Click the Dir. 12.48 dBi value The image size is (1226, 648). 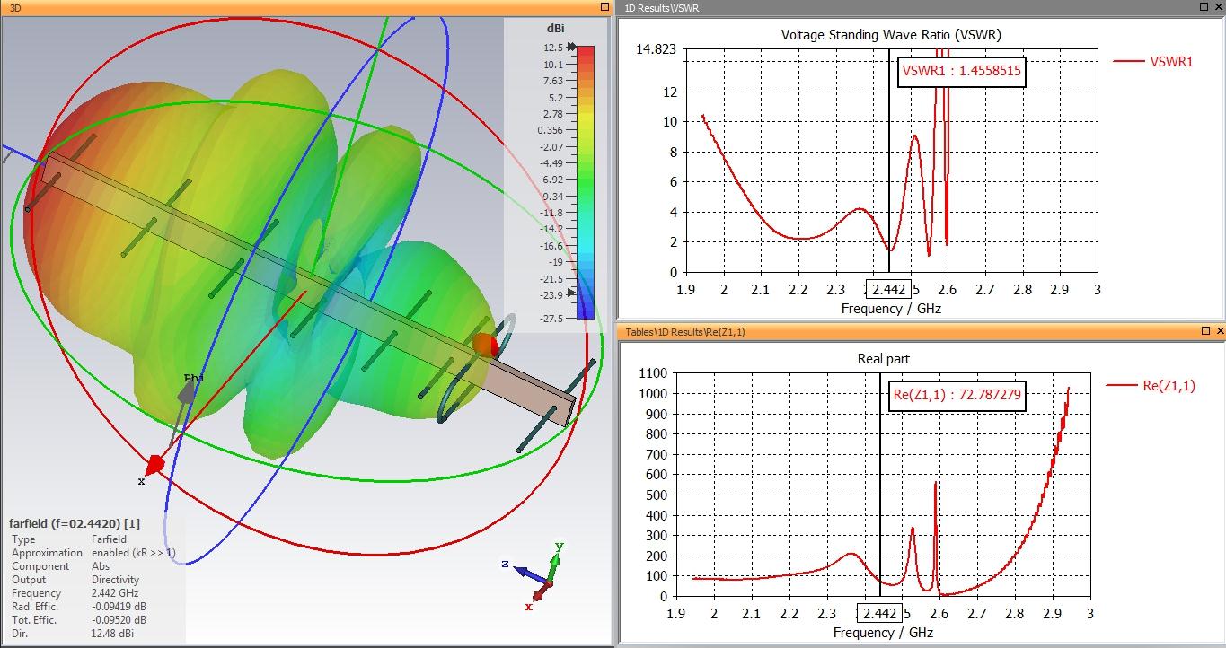[113, 634]
